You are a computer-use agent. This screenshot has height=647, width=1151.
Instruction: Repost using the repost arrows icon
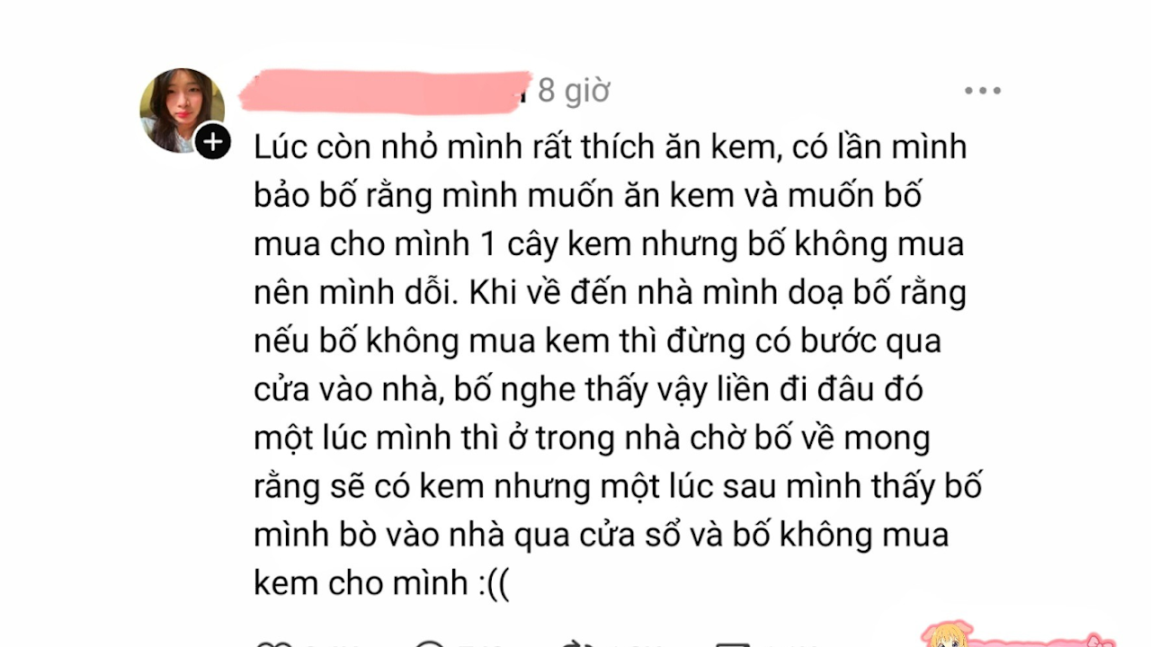coord(575,643)
